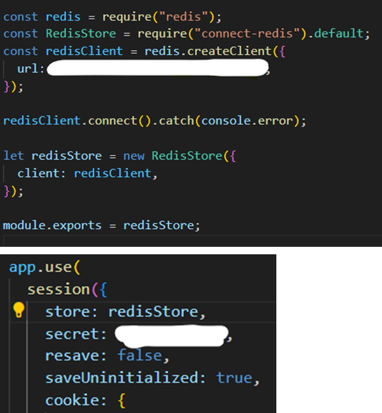Click the true value of saveUninitialized
Viewport: 382px width, 413px height.
pos(234,378)
